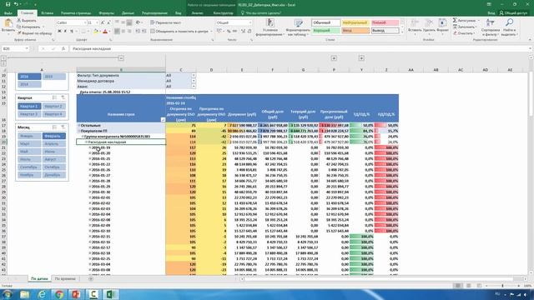Open Conditional Formatting (Условное форматирование)
This screenshot has height=300, width=534.
270,27
